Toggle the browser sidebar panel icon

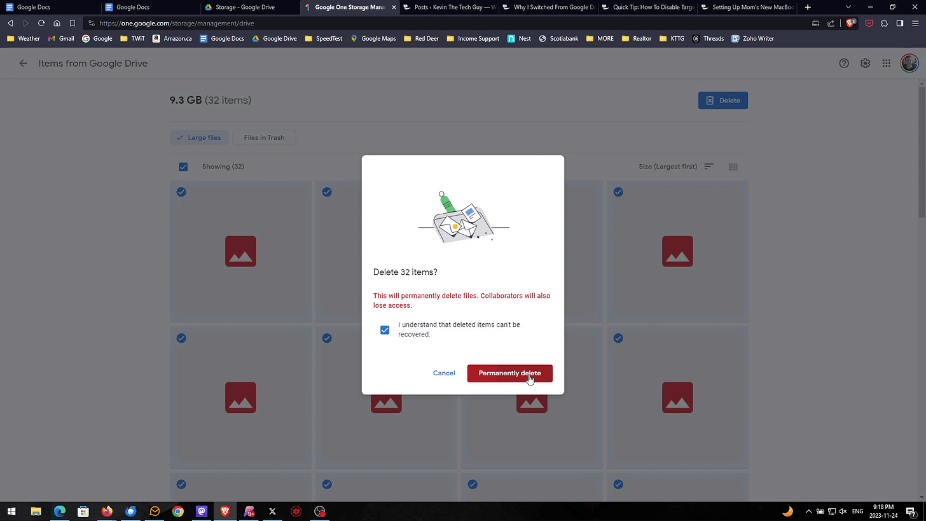[x=899, y=23]
